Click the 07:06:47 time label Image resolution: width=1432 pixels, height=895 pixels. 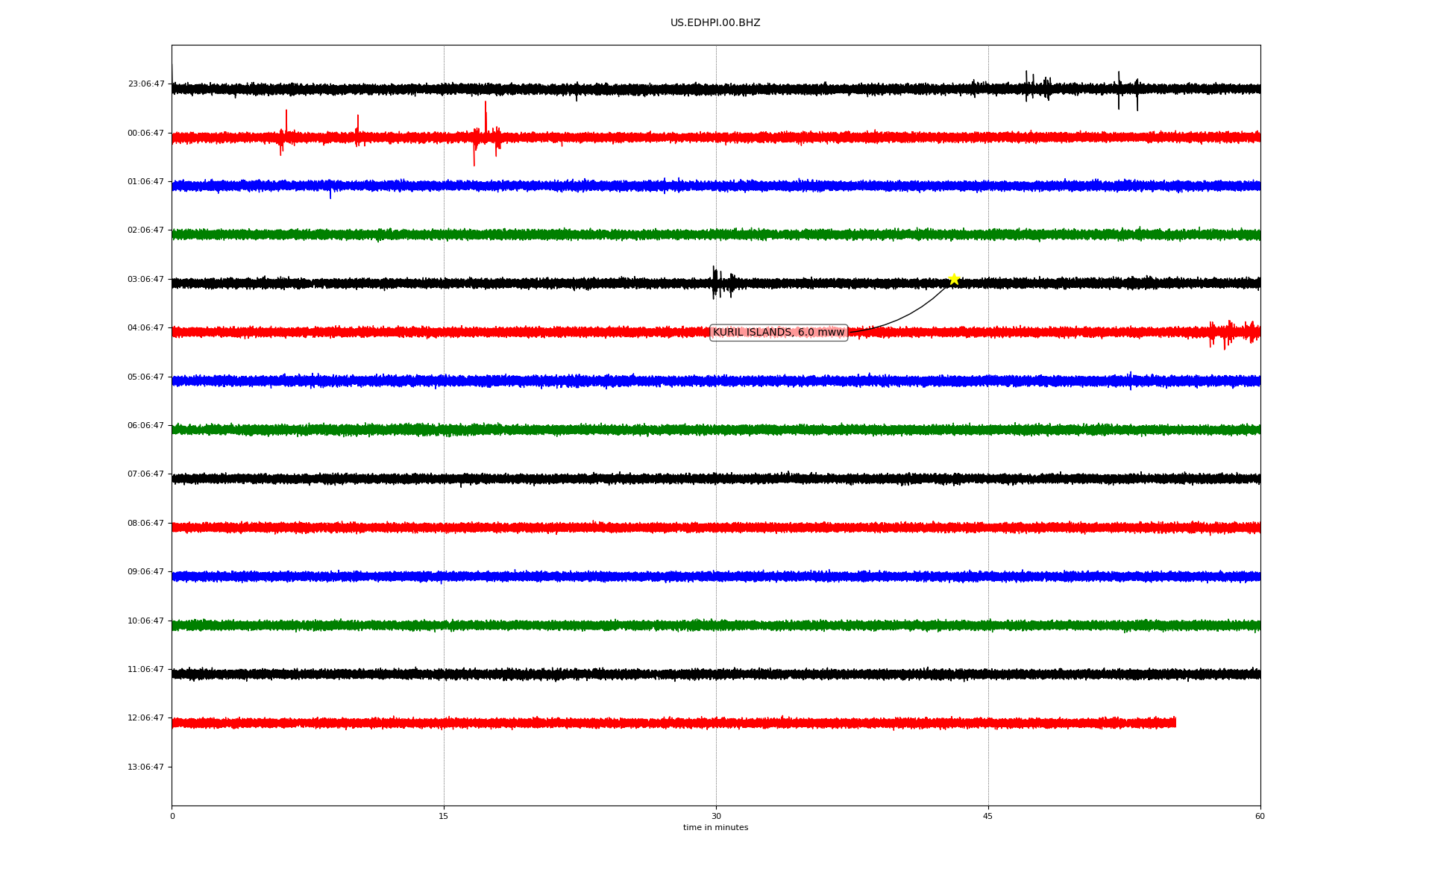click(146, 474)
